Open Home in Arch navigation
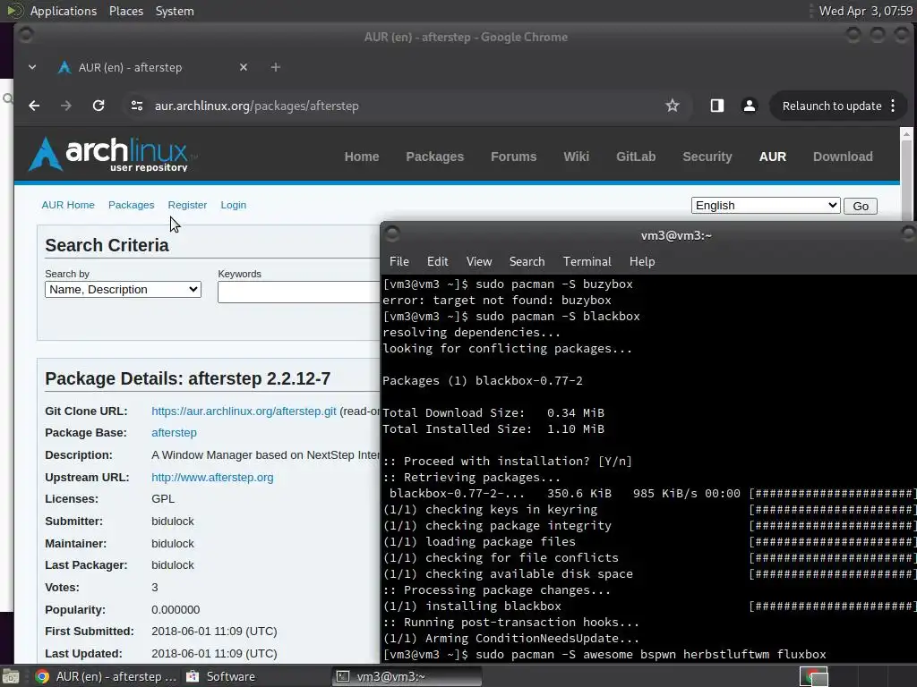This screenshot has height=687, width=917. point(362,157)
